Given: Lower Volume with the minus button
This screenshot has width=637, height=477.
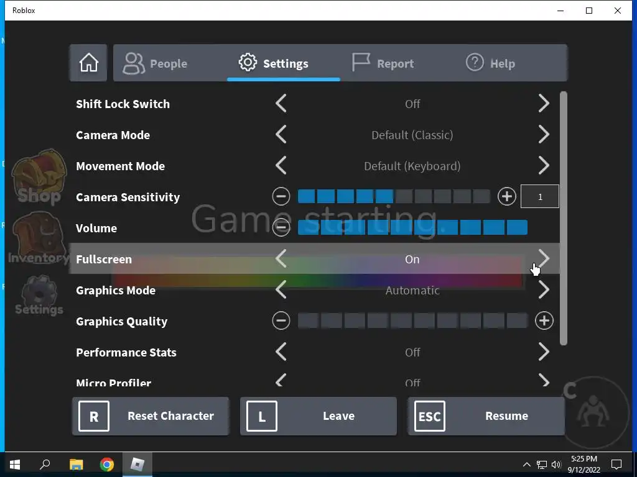Looking at the screenshot, I should pos(281,227).
